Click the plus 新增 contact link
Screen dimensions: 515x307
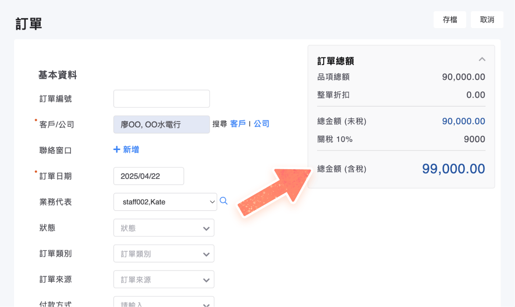click(126, 150)
